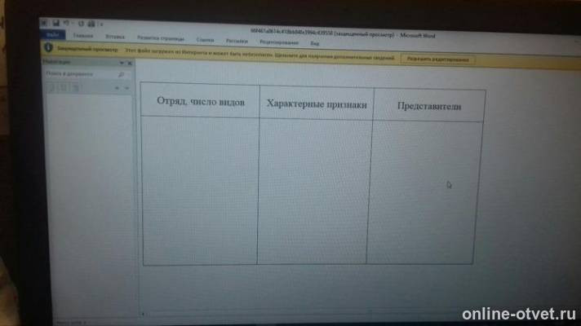Open the Разметка страницы tab
This screenshot has width=581, height=326.
pyautogui.click(x=161, y=38)
